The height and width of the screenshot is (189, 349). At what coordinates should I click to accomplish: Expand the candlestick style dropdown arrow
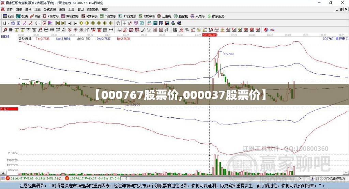[x=40, y=23]
